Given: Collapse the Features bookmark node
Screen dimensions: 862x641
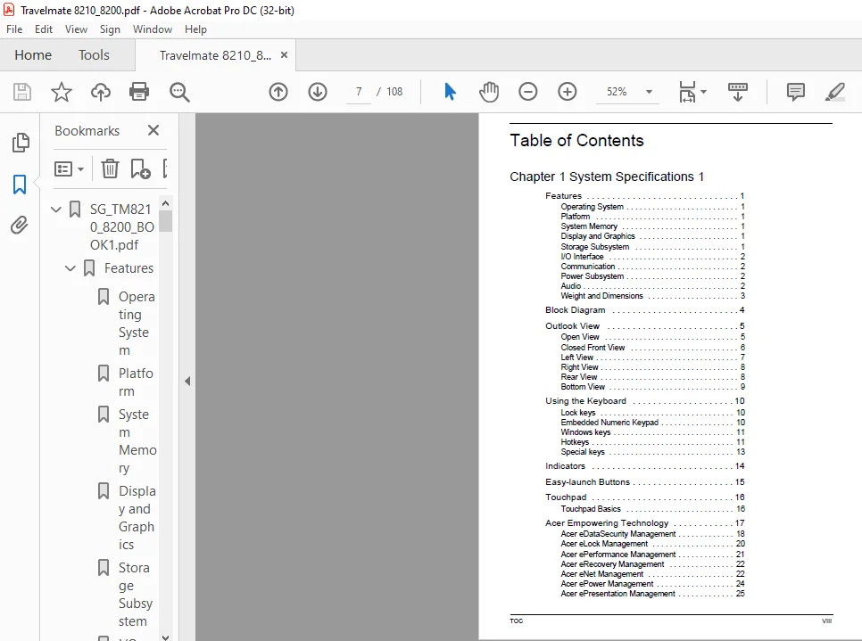Looking at the screenshot, I should click(x=70, y=268).
